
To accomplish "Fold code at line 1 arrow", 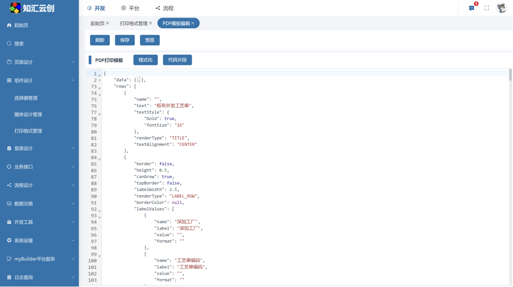I will (x=100, y=75).
